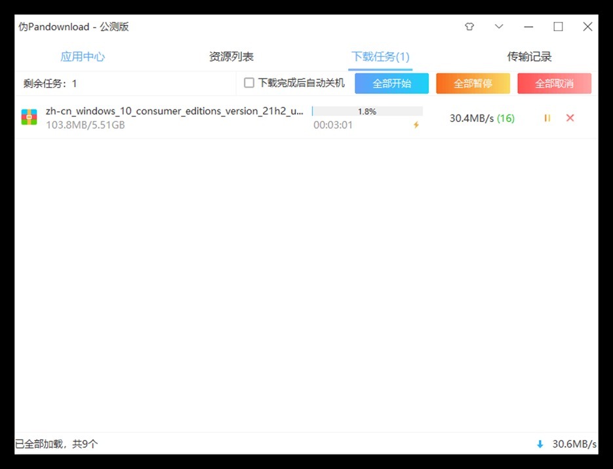Image resolution: width=613 pixels, height=469 pixels.
Task: Enable 下载完成后自动关机 checkbox
Action: point(249,83)
